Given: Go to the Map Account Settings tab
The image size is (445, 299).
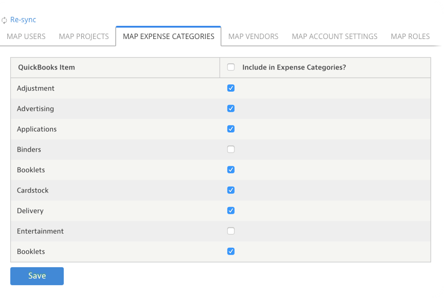Looking at the screenshot, I should coord(334,36).
